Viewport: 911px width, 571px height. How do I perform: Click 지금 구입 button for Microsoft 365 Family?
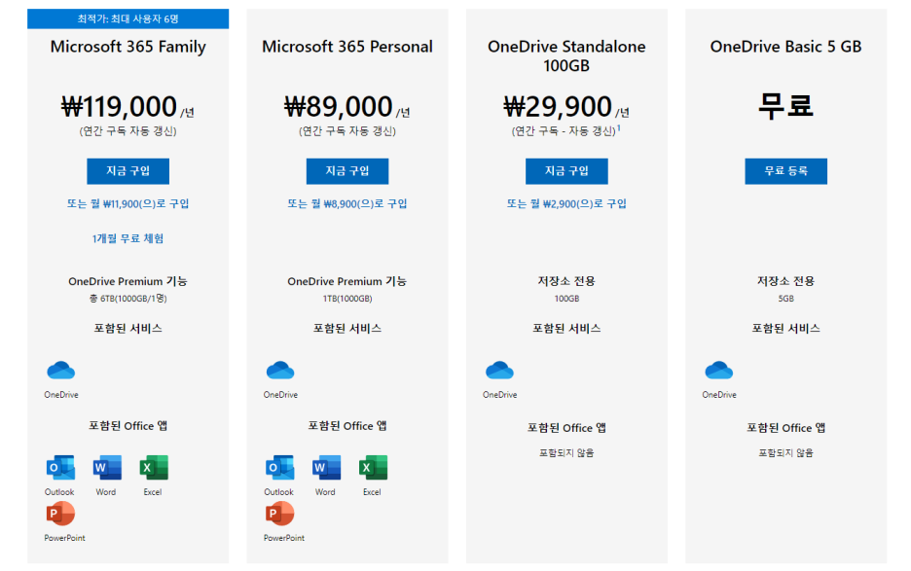(128, 171)
